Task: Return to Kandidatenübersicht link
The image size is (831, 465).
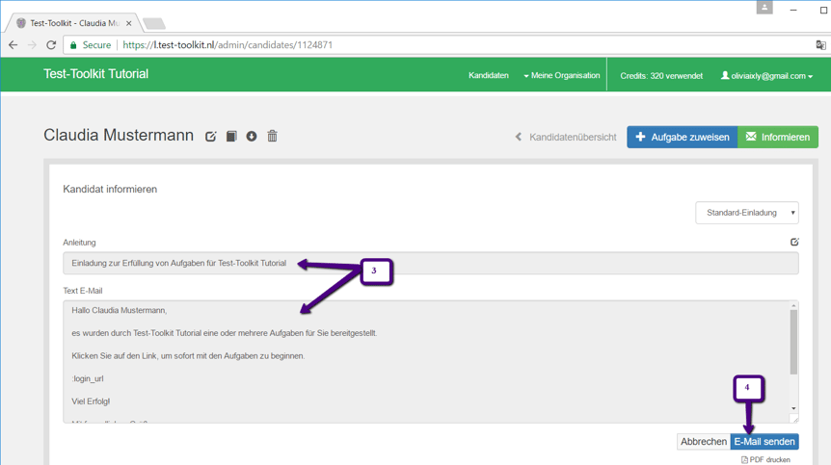Action: 566,137
